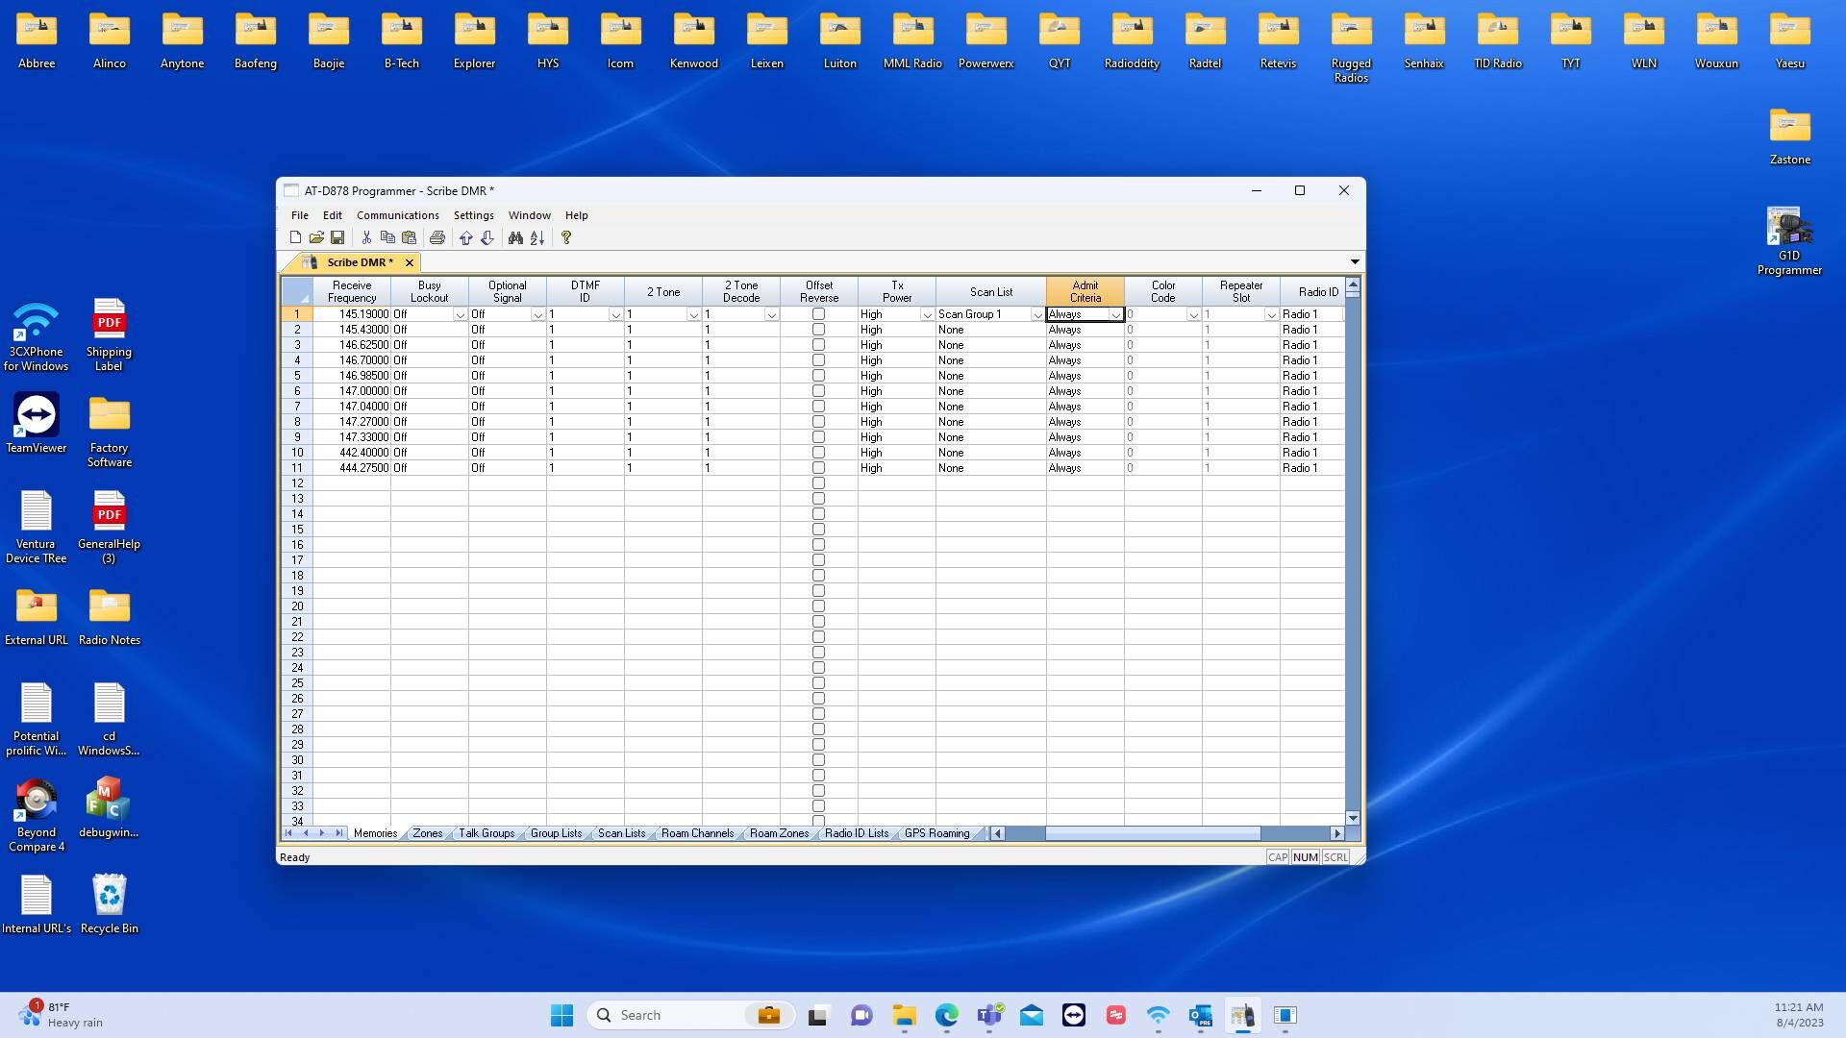Click the Windows Start button on the taskbar
This screenshot has height=1038, width=1846.
(562, 1015)
